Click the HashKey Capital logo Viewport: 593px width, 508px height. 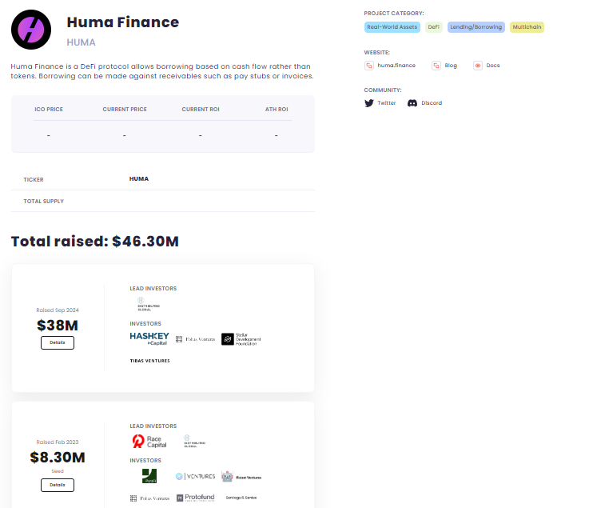click(x=149, y=338)
